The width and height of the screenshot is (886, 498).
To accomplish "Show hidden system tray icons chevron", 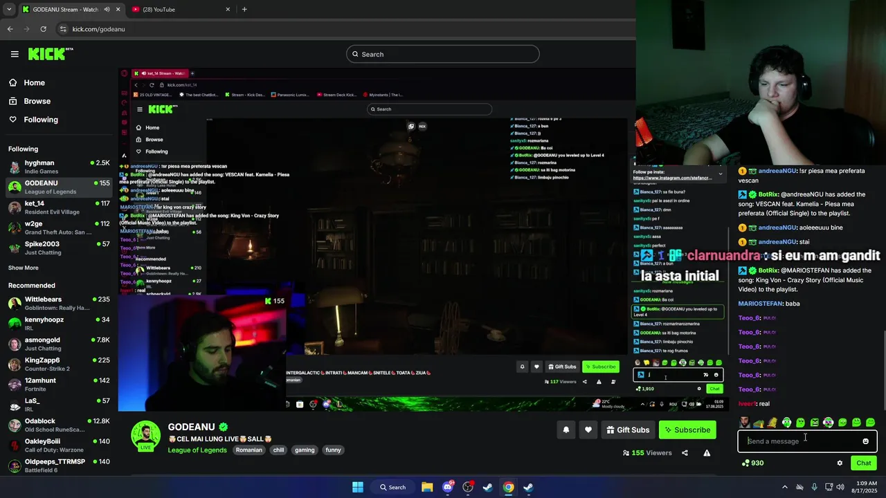I will pos(784,487).
